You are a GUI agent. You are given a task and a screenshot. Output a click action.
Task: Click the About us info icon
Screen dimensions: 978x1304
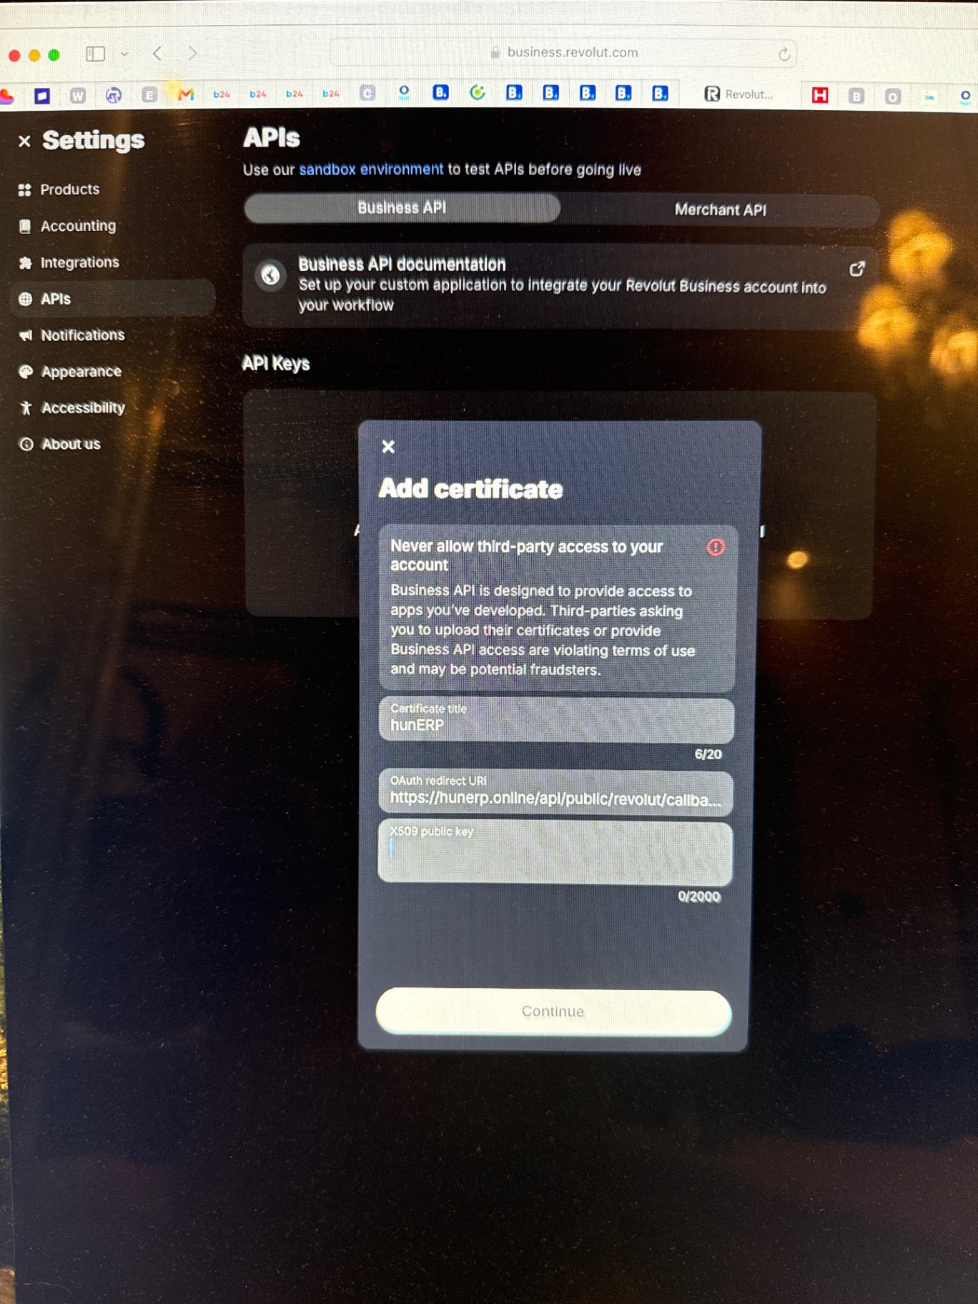(26, 444)
